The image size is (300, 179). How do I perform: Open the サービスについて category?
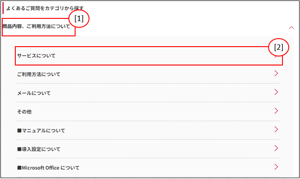[x=148, y=56]
